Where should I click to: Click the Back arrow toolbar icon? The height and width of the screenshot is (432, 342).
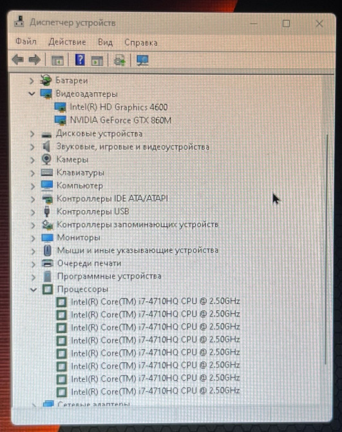[17, 59]
